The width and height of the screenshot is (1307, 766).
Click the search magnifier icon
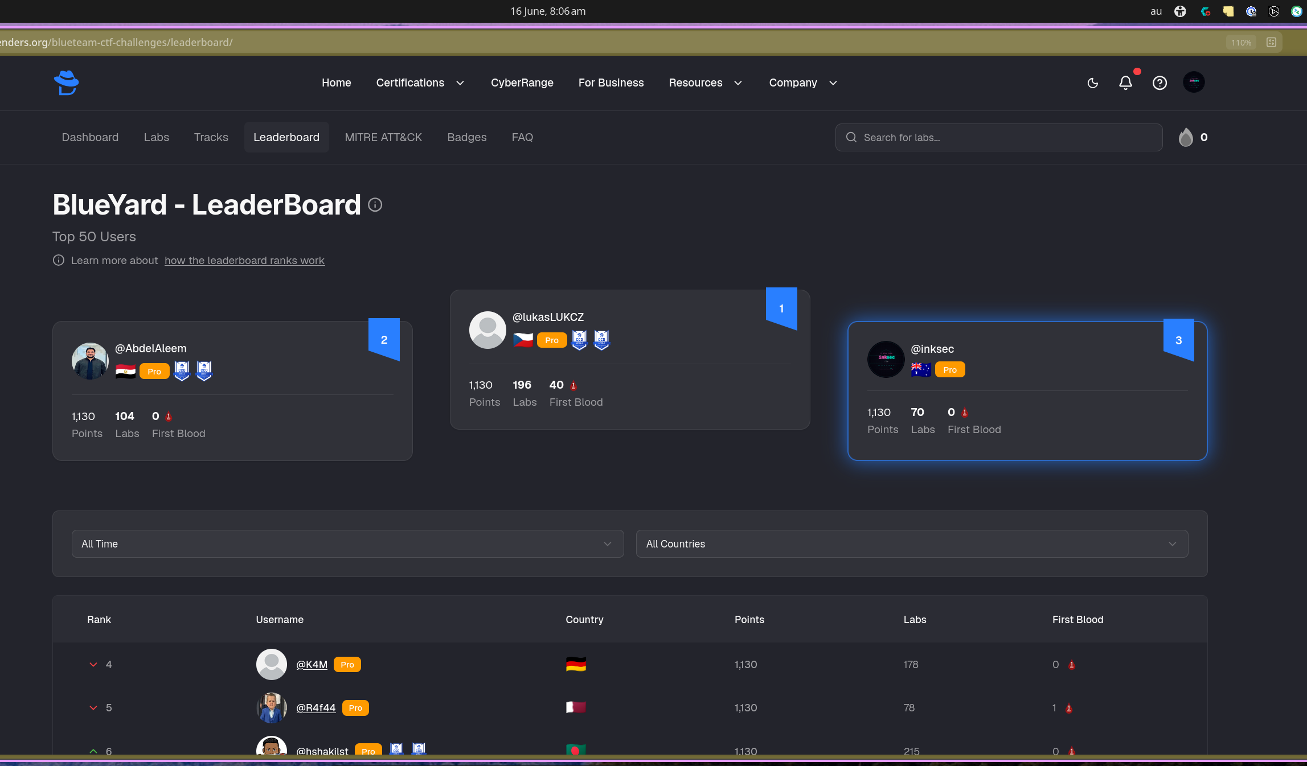[x=851, y=137]
